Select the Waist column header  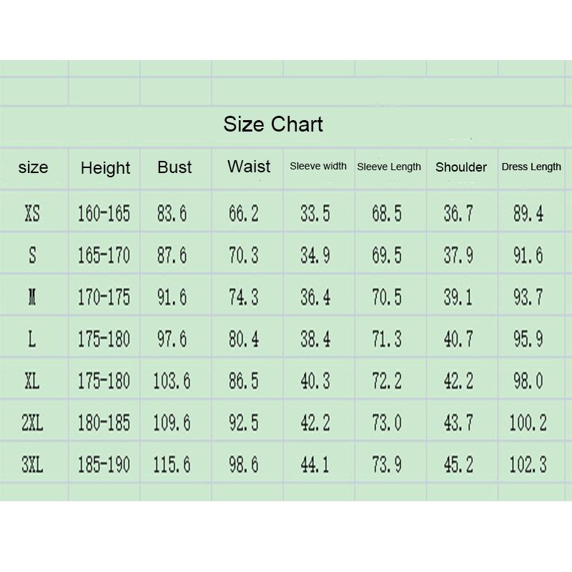click(249, 167)
